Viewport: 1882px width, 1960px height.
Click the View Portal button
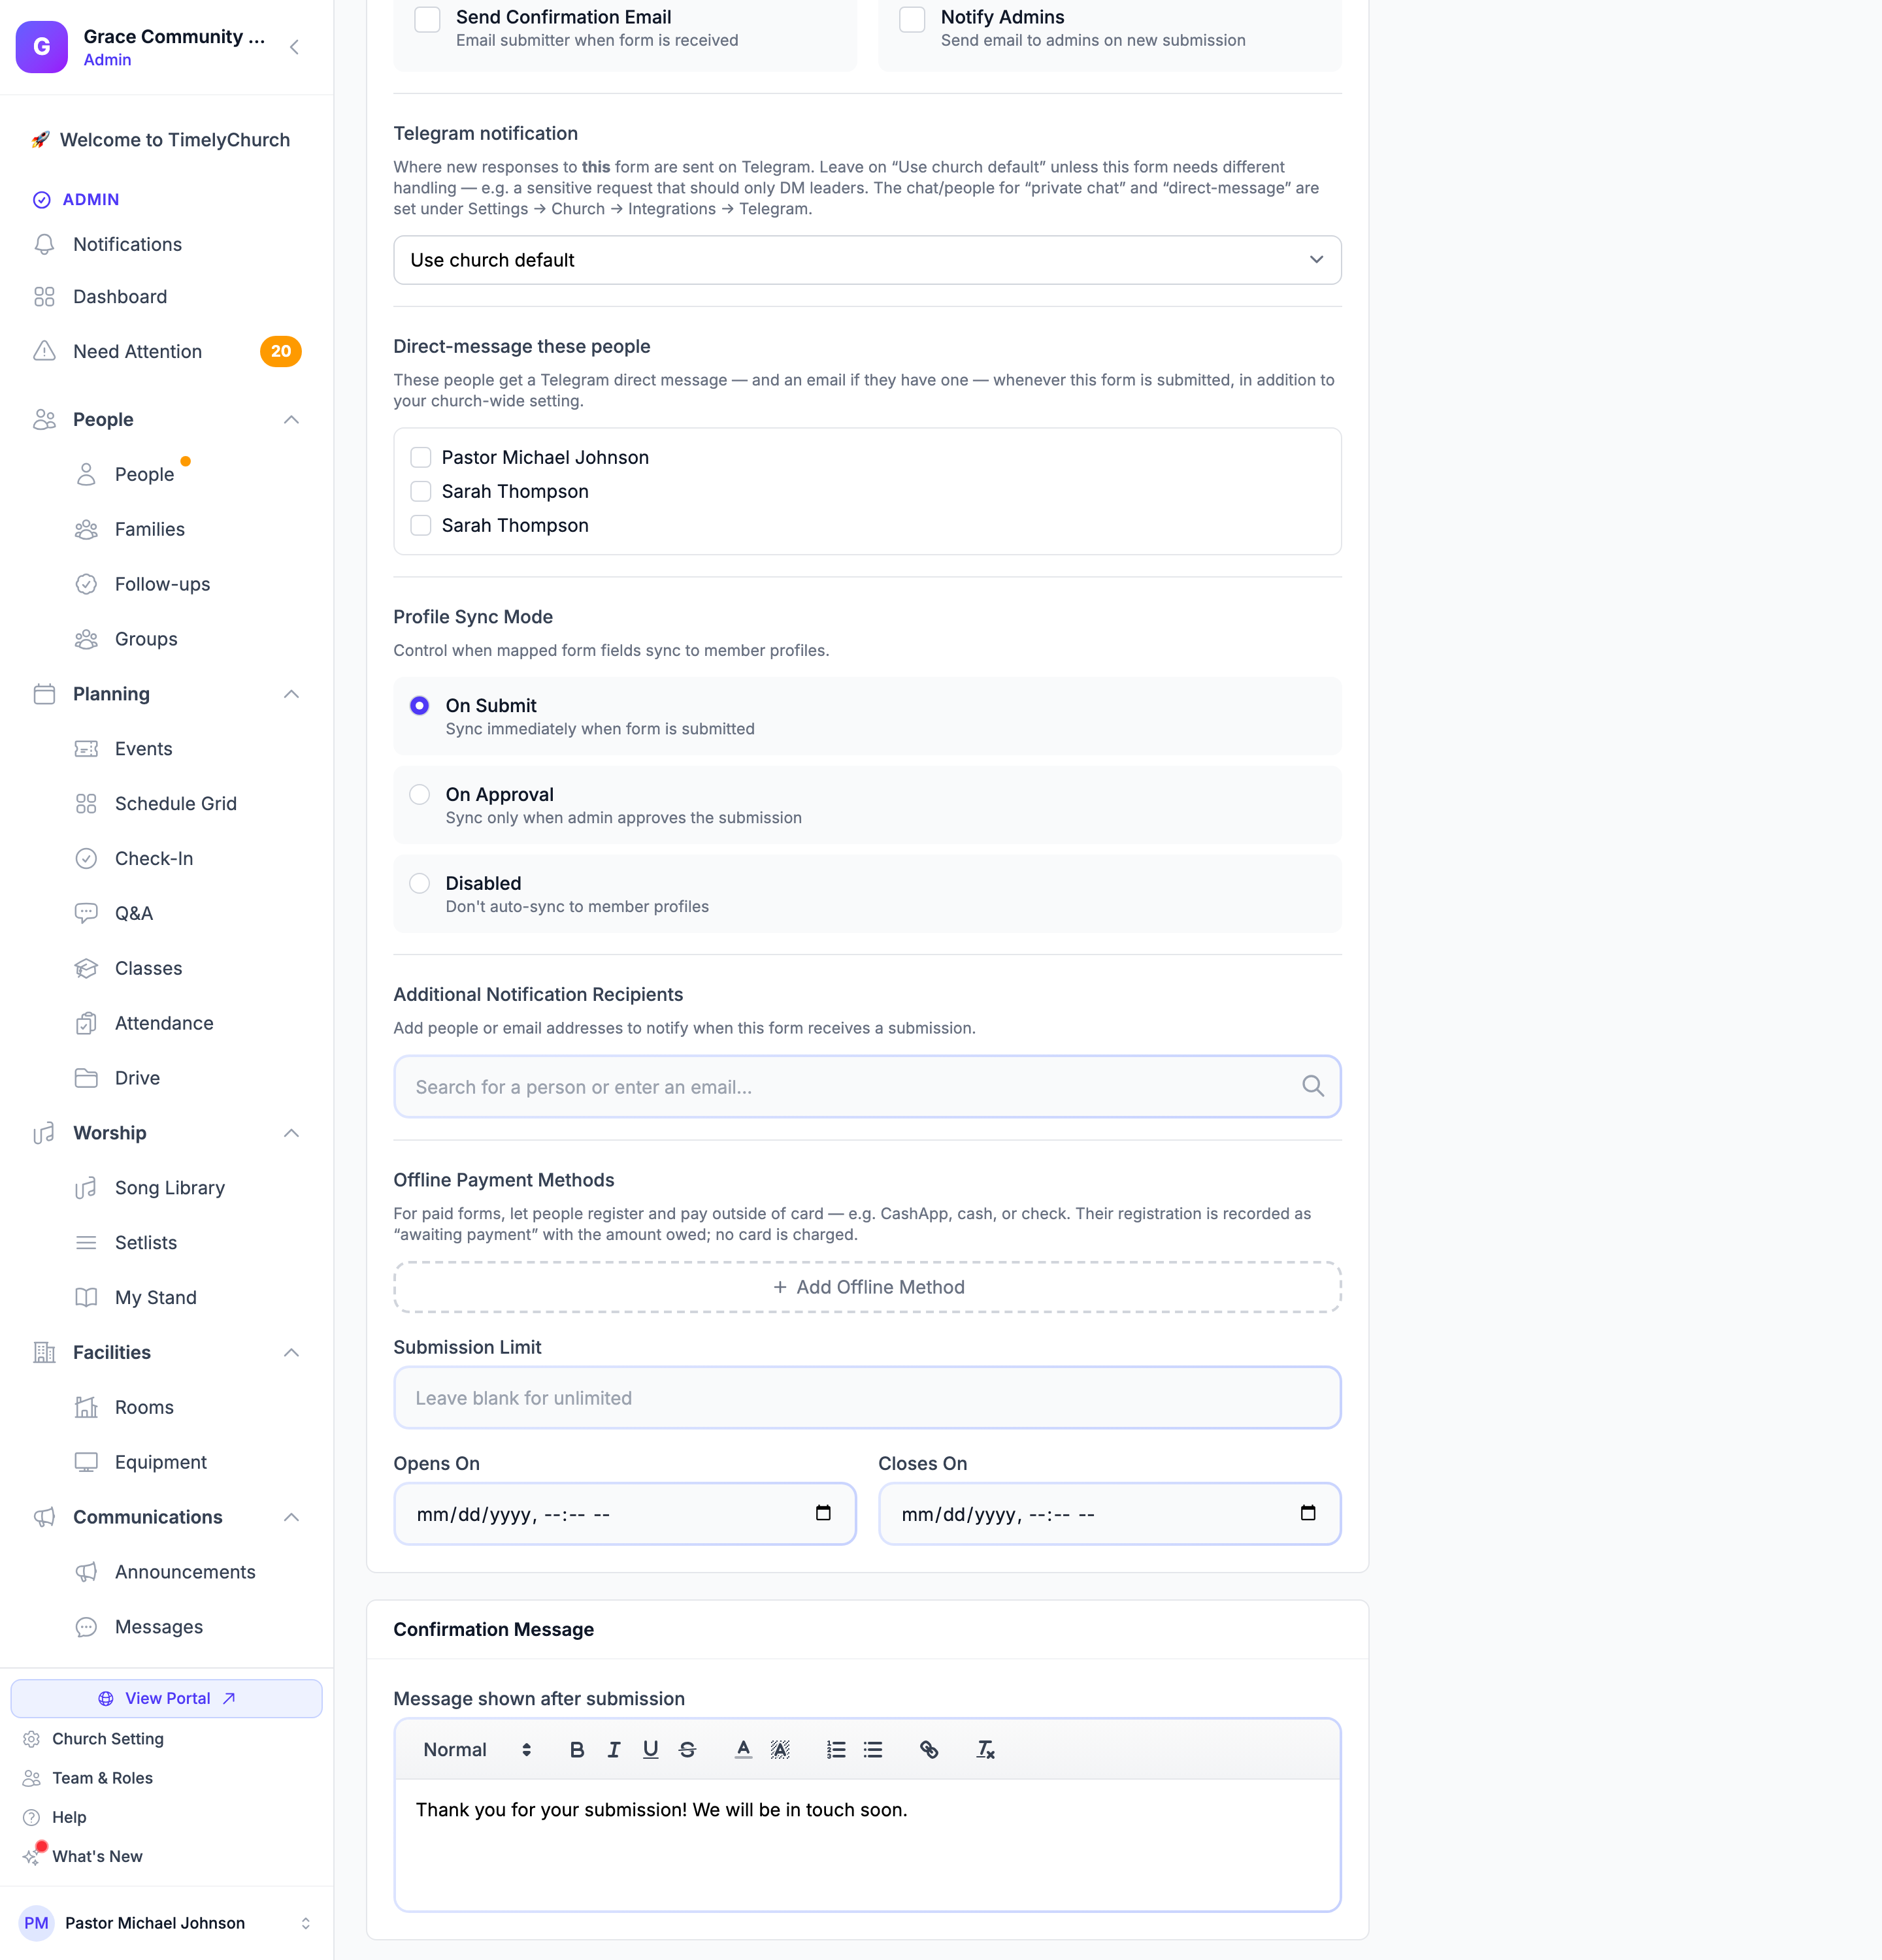click(167, 1698)
